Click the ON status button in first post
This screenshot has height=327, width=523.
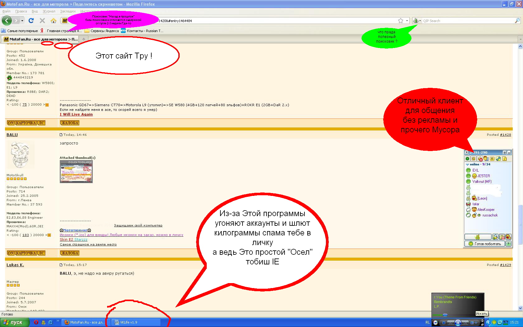pos(11,123)
